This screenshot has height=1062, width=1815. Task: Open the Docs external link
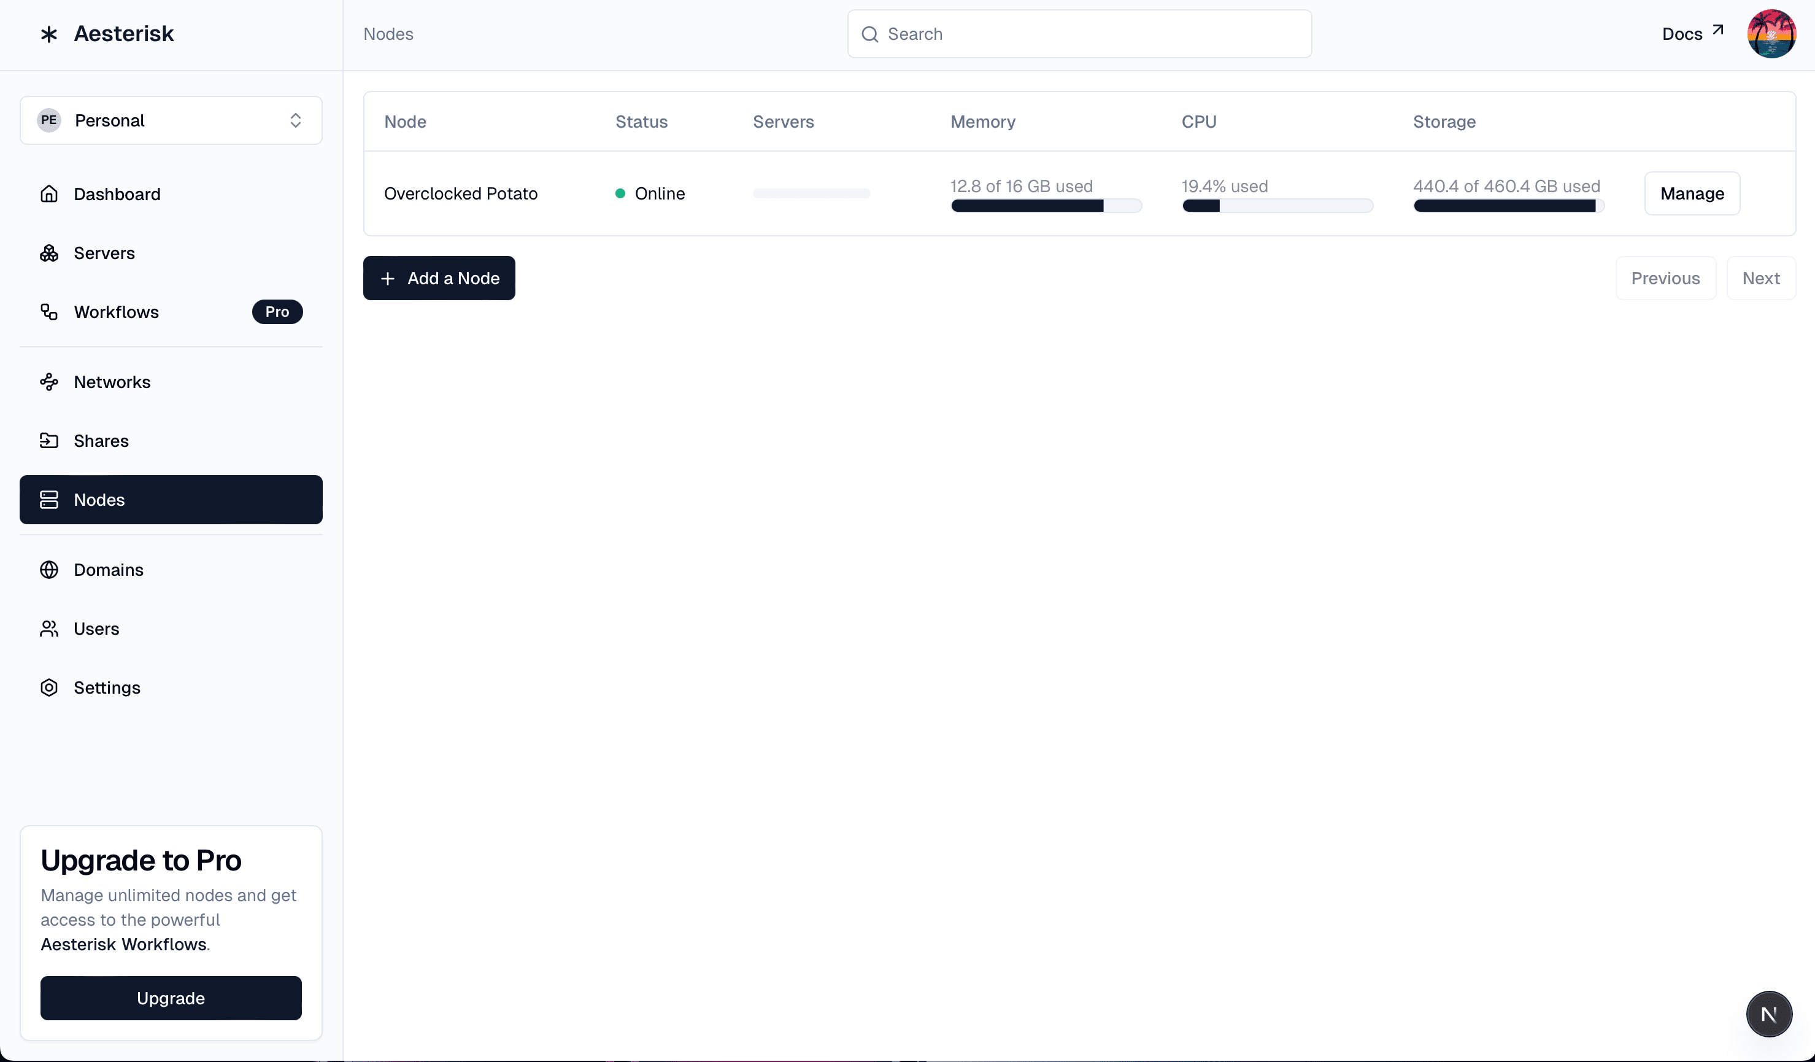[x=1692, y=34]
